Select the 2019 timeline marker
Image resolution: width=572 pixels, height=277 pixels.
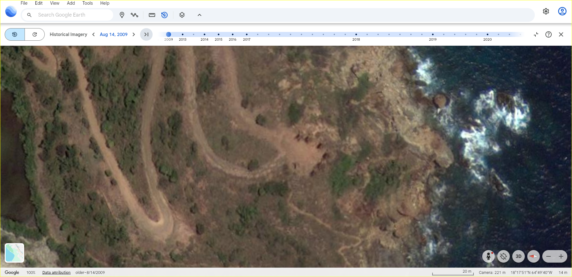433,34
